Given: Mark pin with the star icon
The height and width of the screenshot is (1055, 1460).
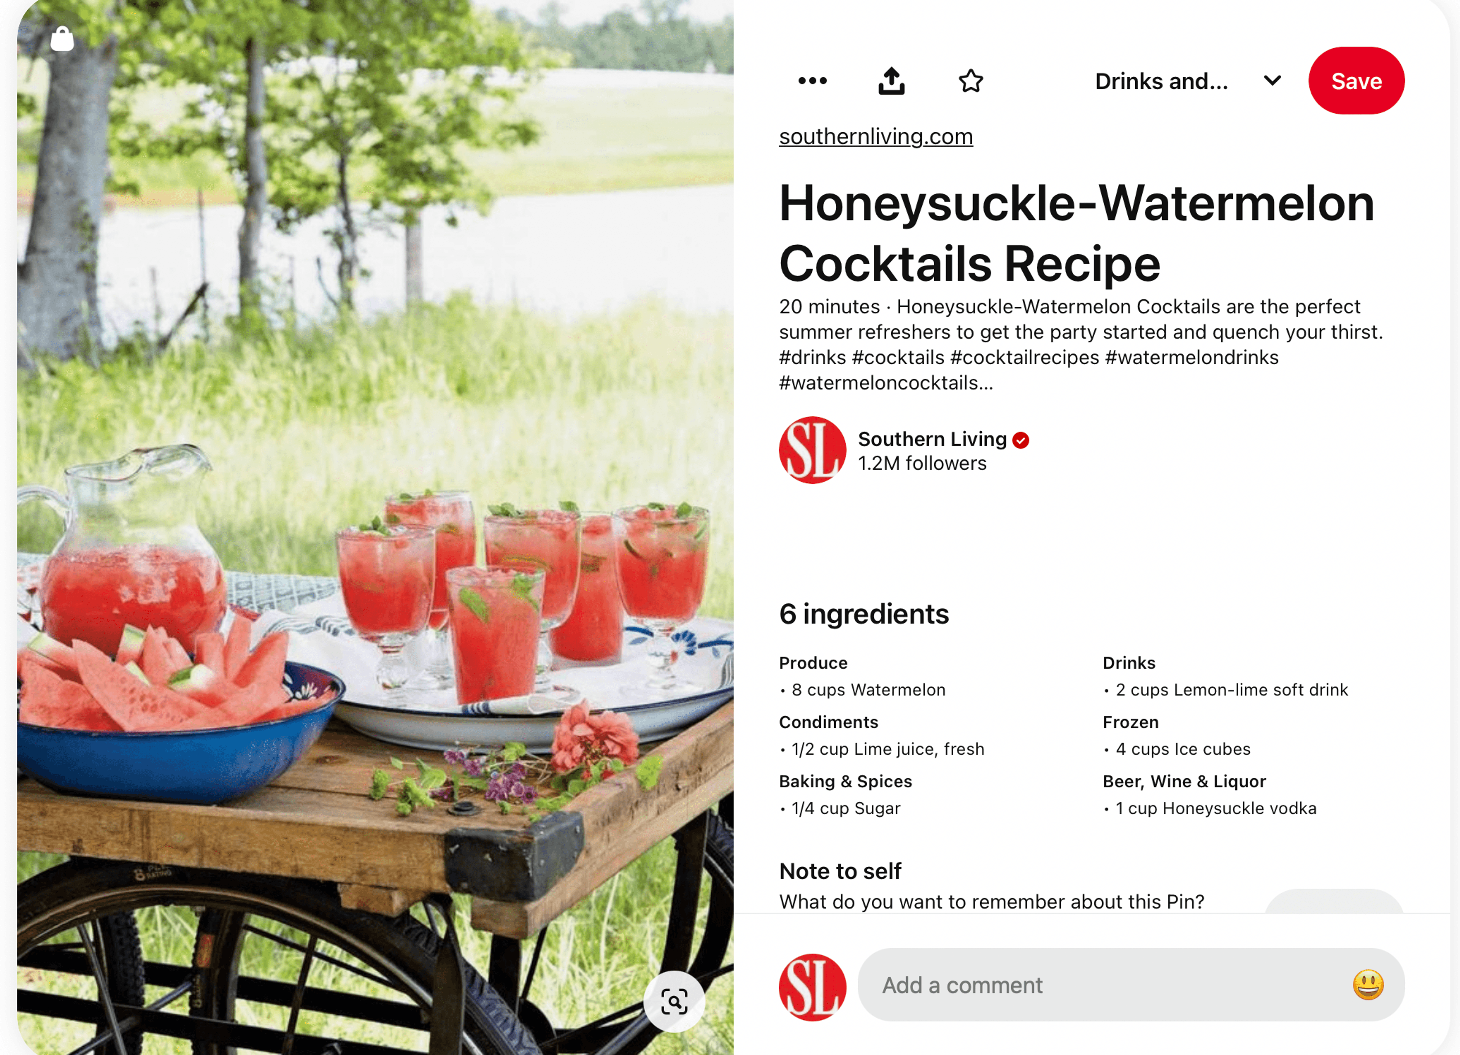Looking at the screenshot, I should point(971,81).
